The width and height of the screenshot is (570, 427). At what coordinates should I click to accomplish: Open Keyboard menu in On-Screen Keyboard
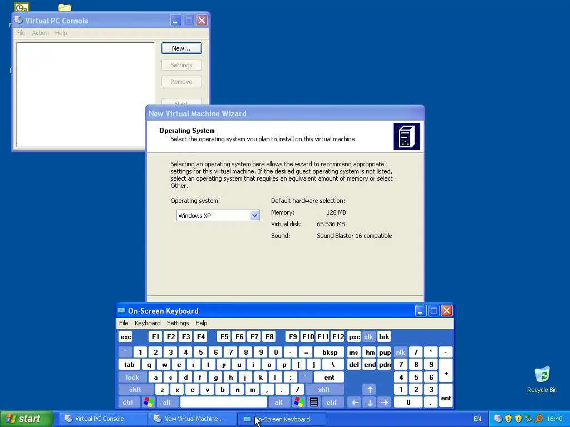148,323
